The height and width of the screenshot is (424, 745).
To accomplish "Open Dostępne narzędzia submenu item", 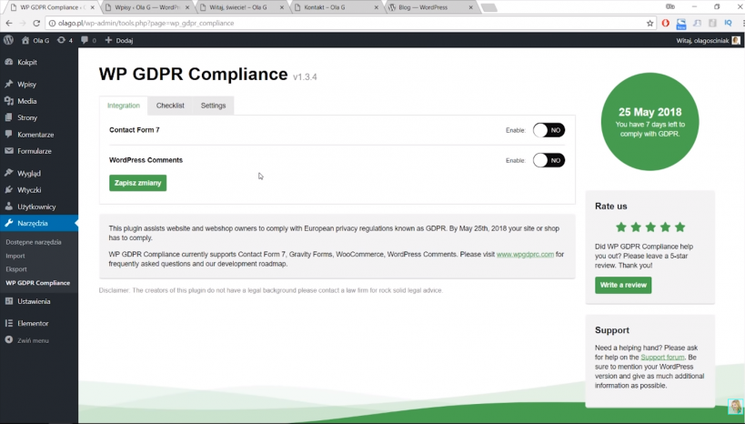I will point(34,242).
